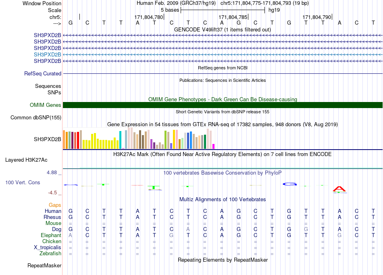Image resolution: width=383 pixels, height=275 pixels.
Task: Click the RepeatMasker track label
Action: 44,265
